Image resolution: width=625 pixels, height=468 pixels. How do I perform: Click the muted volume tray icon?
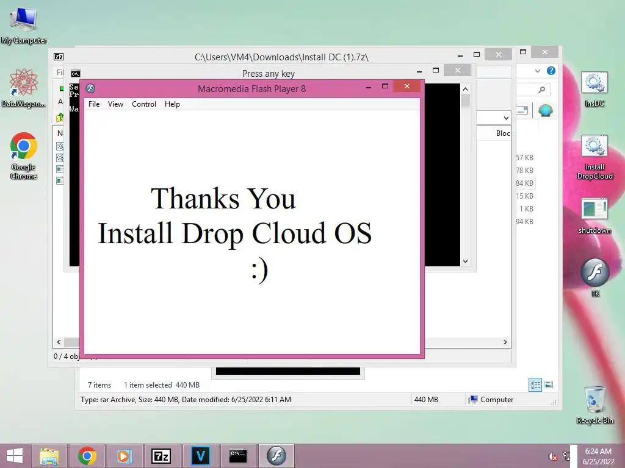tap(552, 456)
